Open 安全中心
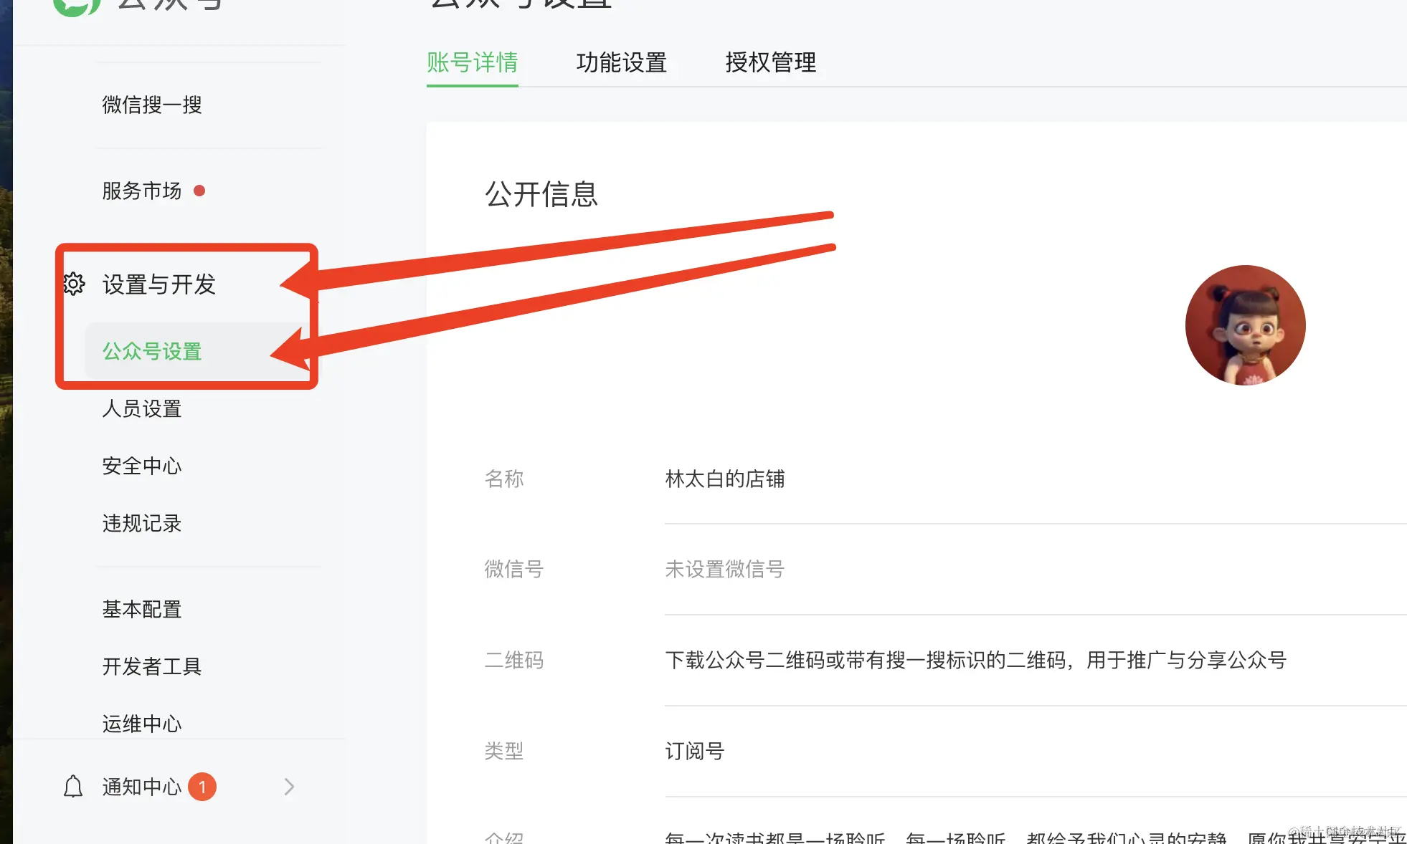The width and height of the screenshot is (1407, 844). point(141,466)
